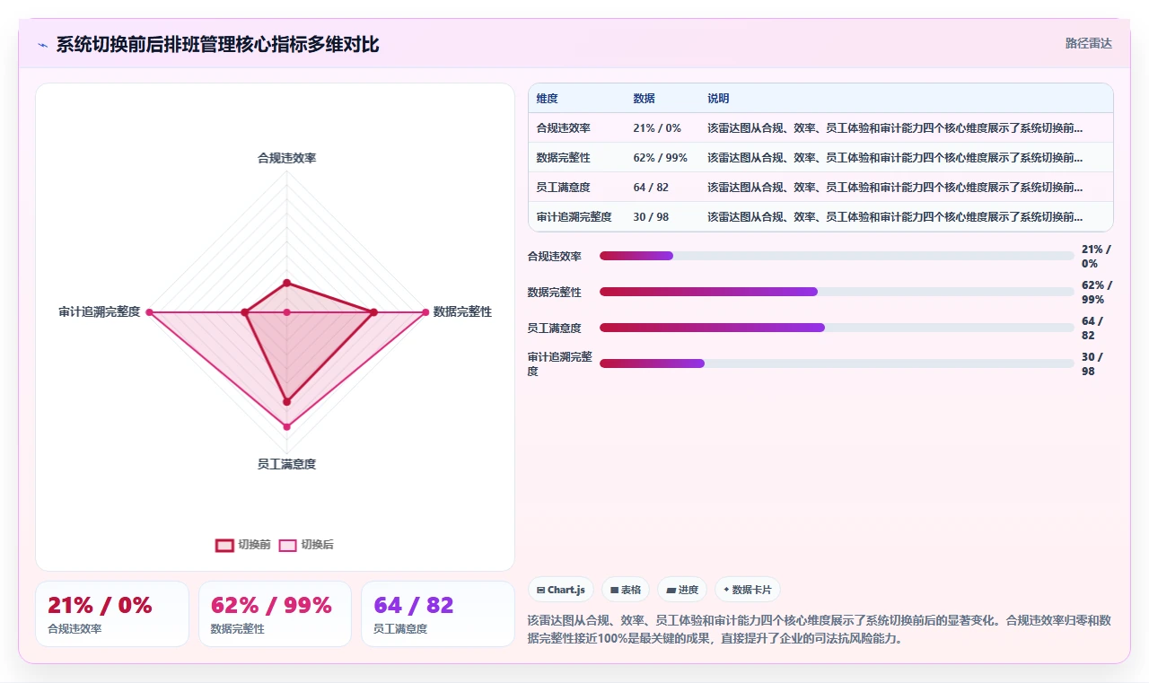Click the 切换后 data point on 审计追溯完整度 axis
The width and height of the screenshot is (1149, 683).
tap(150, 312)
